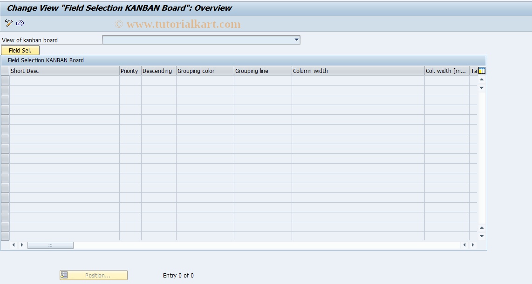Image resolution: width=532 pixels, height=284 pixels.
Task: Expand the kanban board view selection list
Action: tap(297, 40)
